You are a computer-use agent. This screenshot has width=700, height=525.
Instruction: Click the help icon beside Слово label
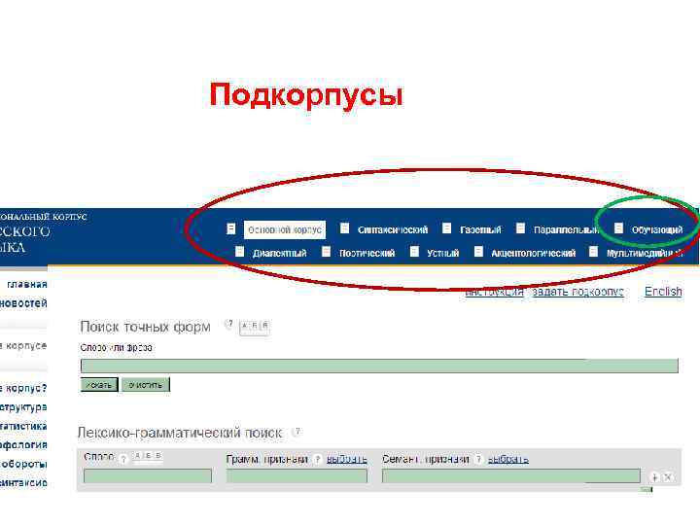(123, 458)
